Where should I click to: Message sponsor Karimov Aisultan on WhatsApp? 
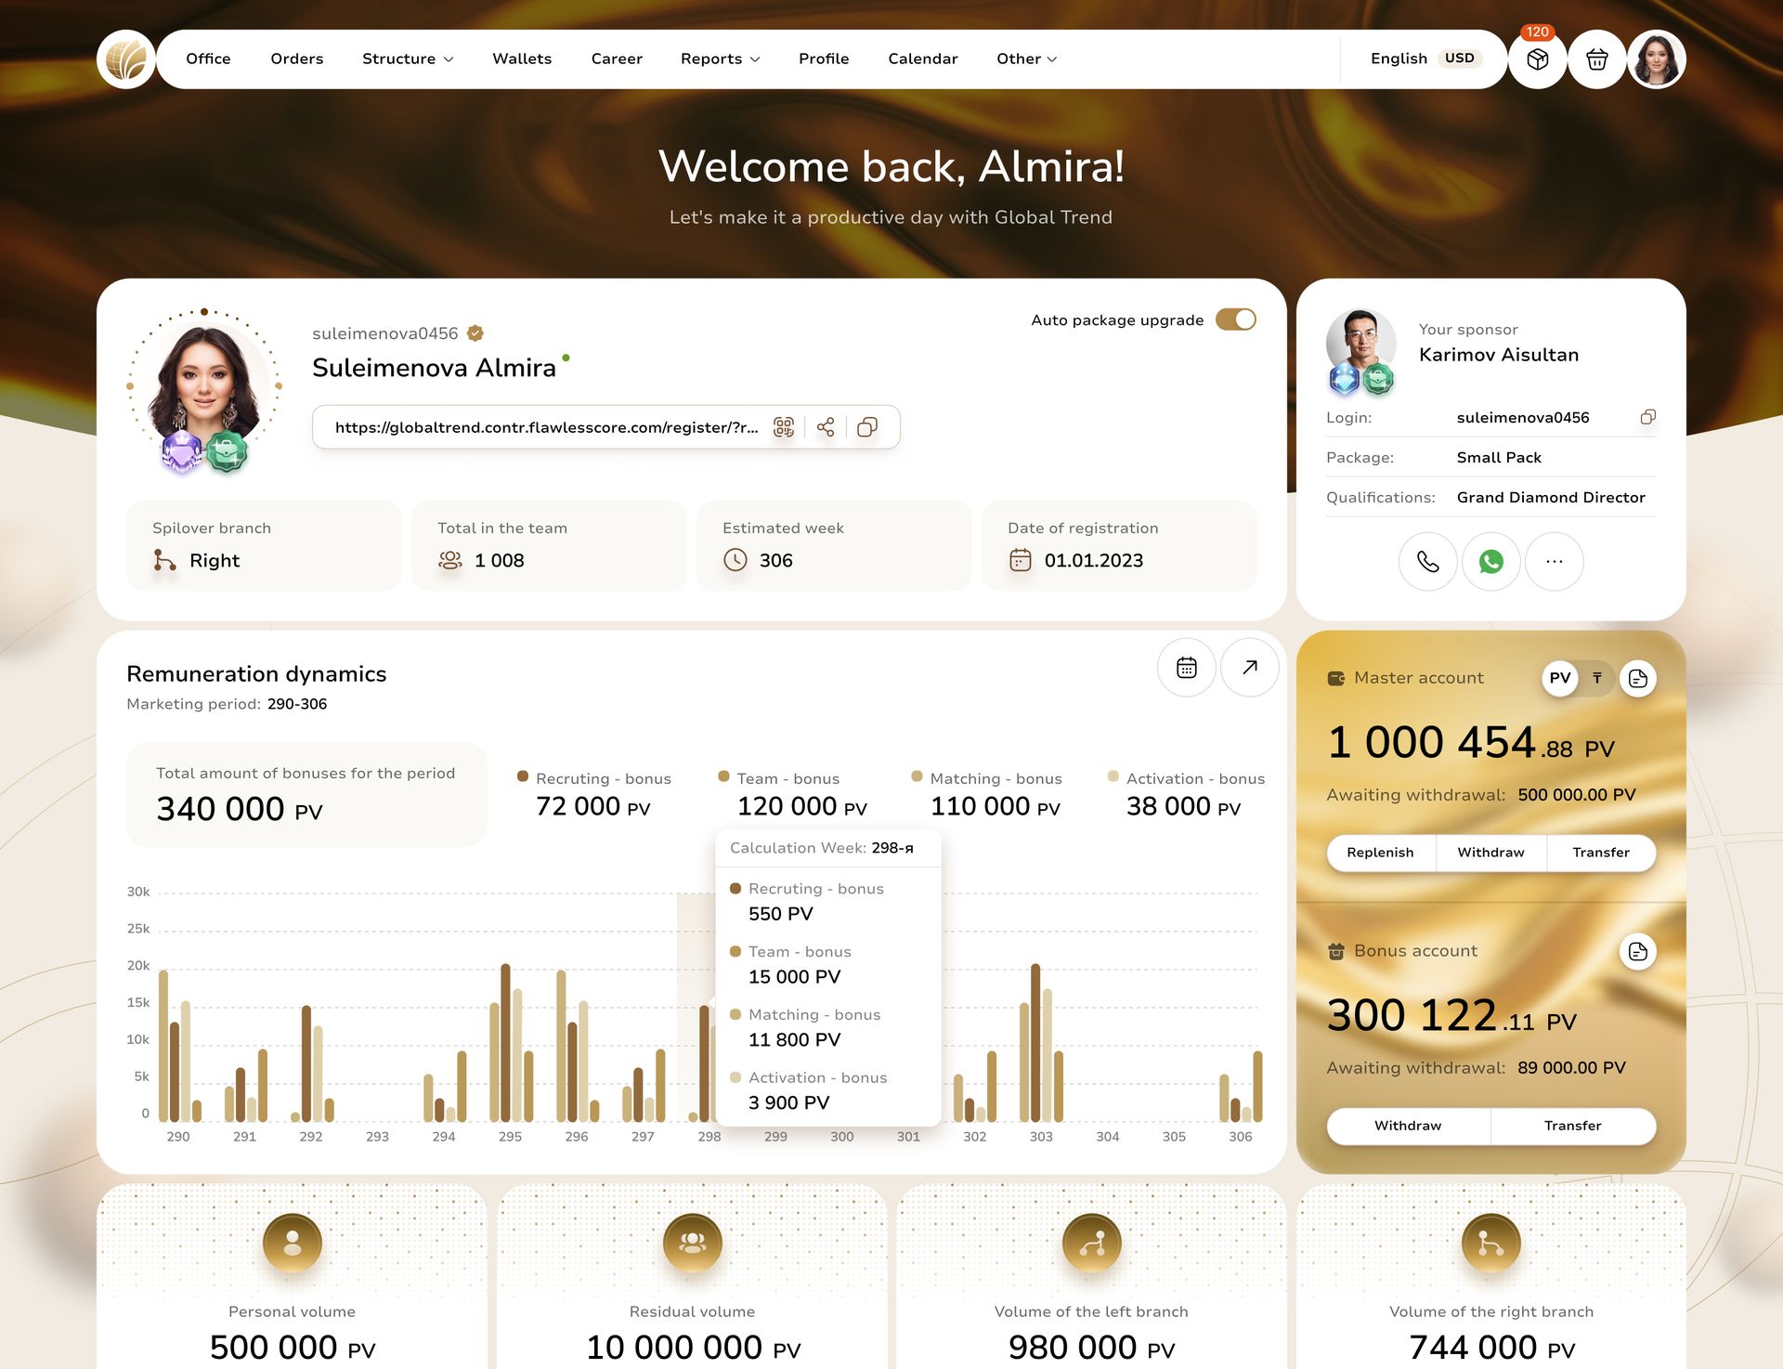pyautogui.click(x=1490, y=561)
